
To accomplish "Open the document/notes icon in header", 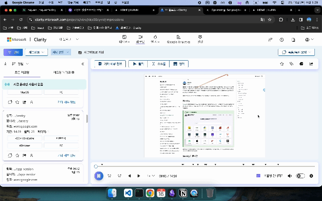I will coord(293,40).
